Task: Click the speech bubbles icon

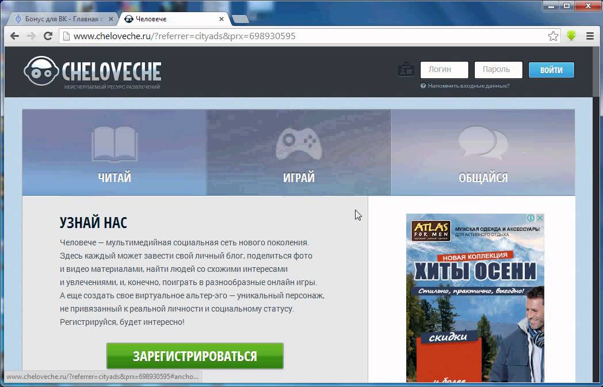Action: pos(483,143)
